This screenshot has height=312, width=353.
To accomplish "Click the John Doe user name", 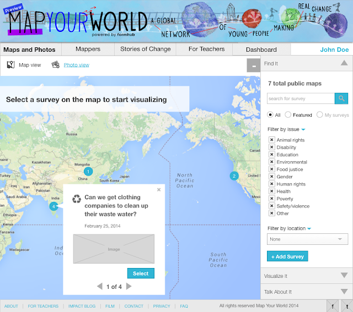I will coord(334,50).
